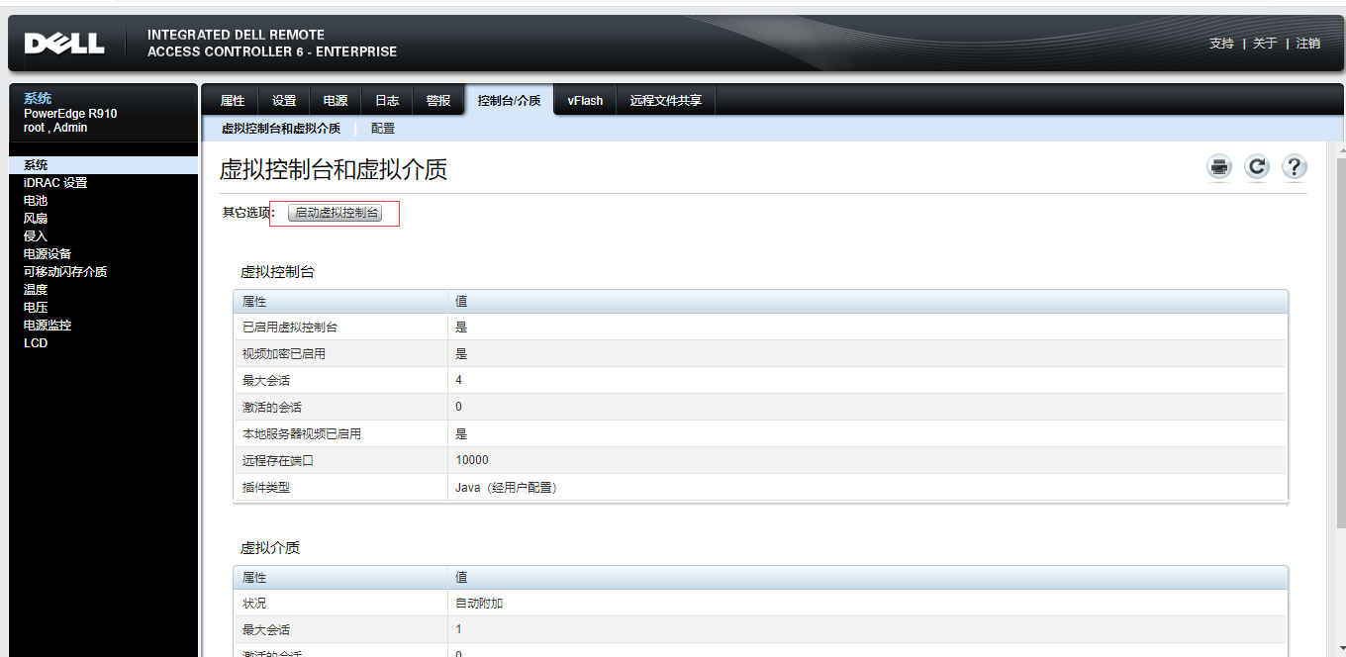This screenshot has height=657, width=1346.
Task: Select 风扇 in the system tree
Action: coord(36,219)
